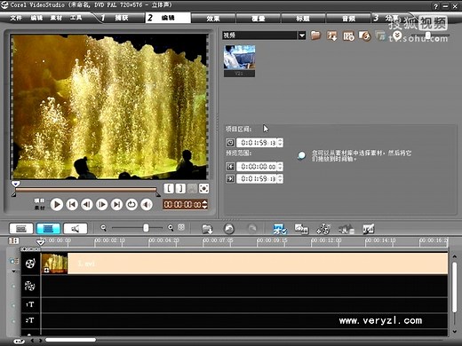The width and height of the screenshot is (462, 346).
Task: Open overlay track manager
Action: click(323, 229)
